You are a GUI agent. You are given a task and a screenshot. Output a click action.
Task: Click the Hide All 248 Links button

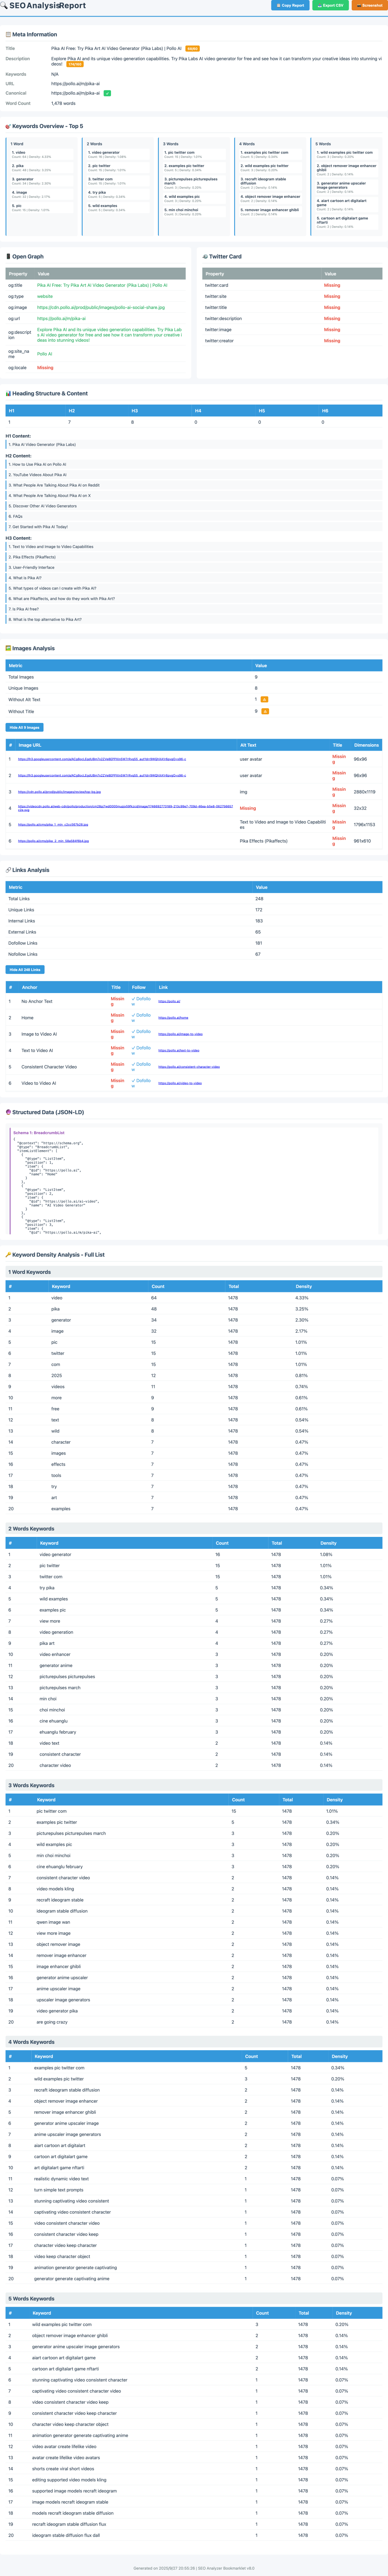click(x=26, y=969)
